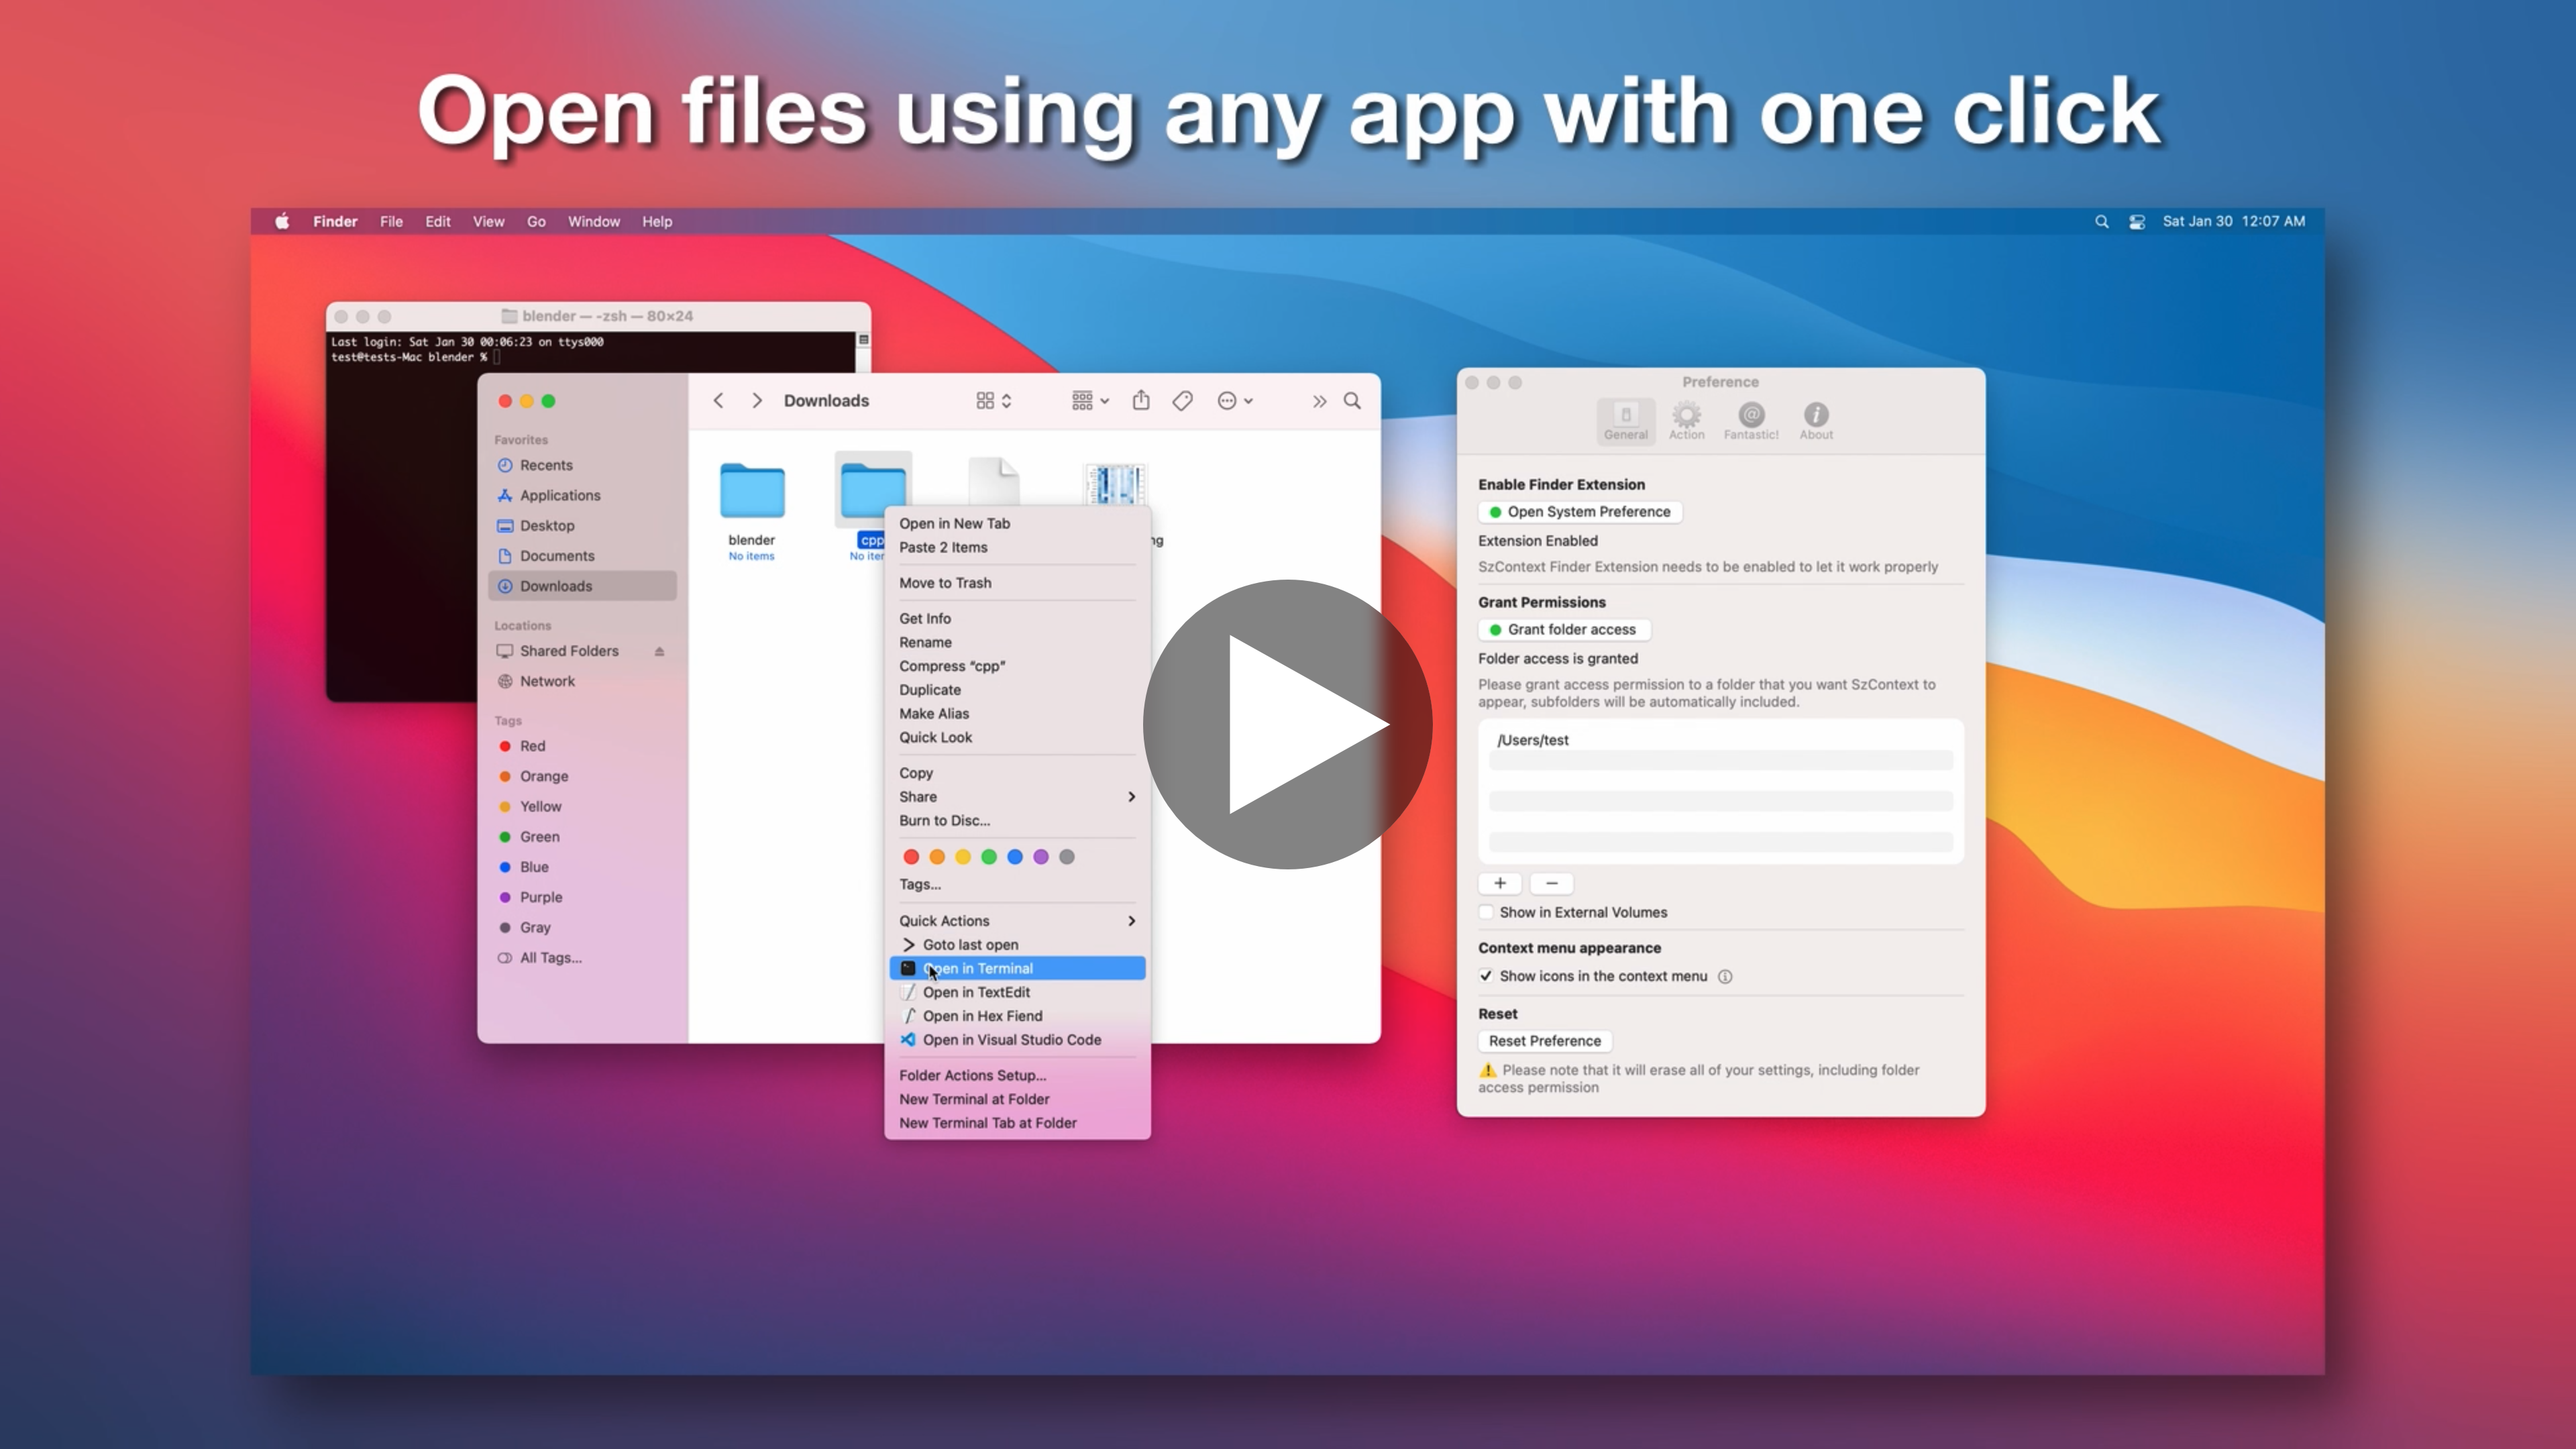
Task: Select the Purple tag in sidebar
Action: (x=582, y=897)
